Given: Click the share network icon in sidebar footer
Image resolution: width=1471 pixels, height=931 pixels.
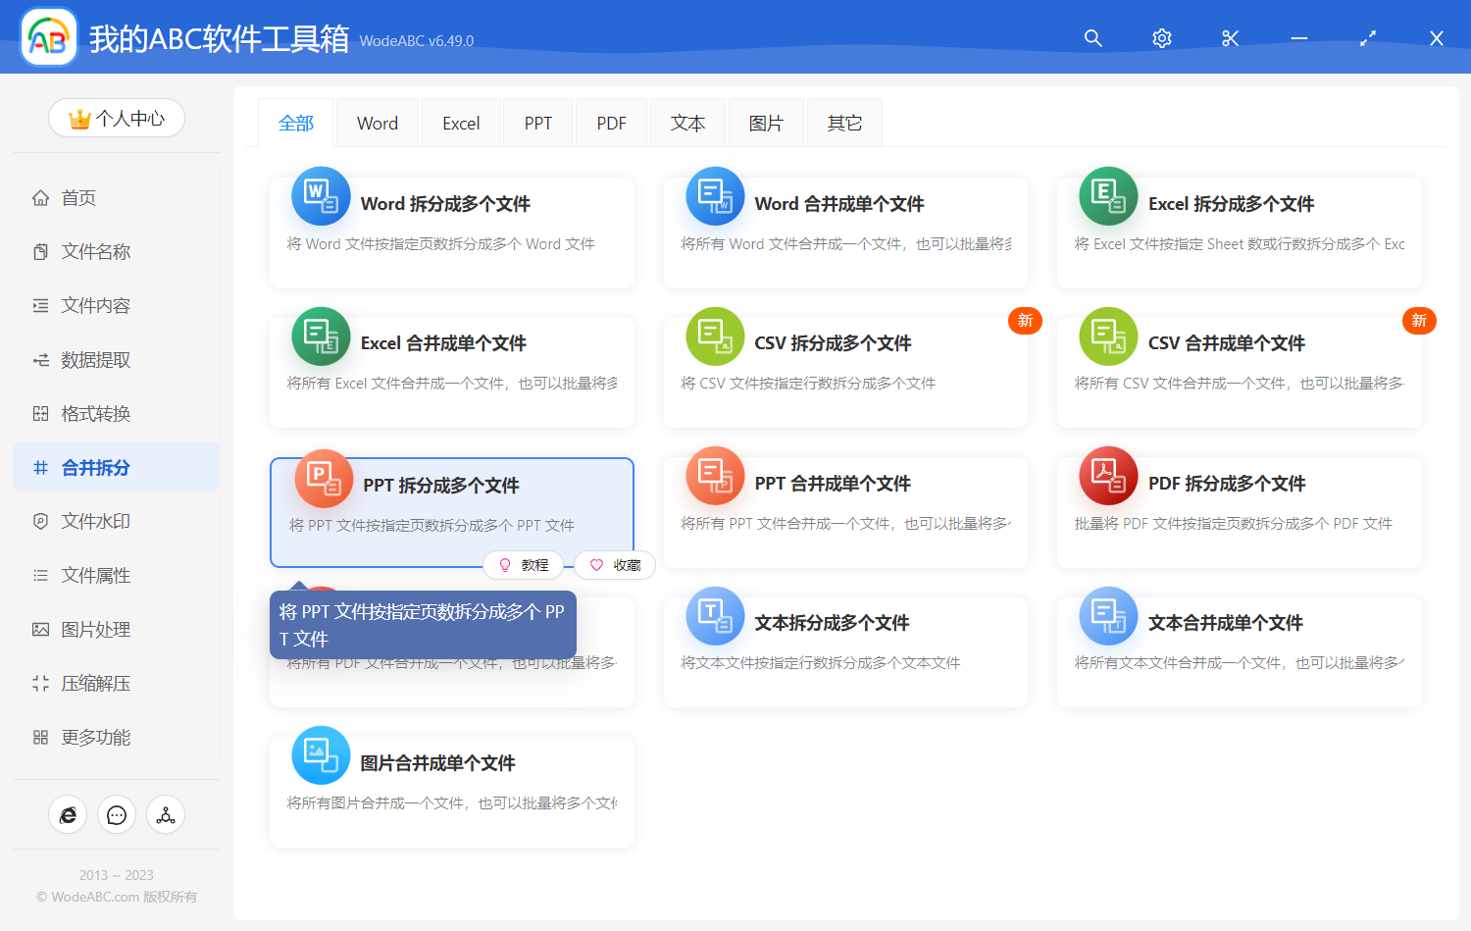Looking at the screenshot, I should coord(166,815).
